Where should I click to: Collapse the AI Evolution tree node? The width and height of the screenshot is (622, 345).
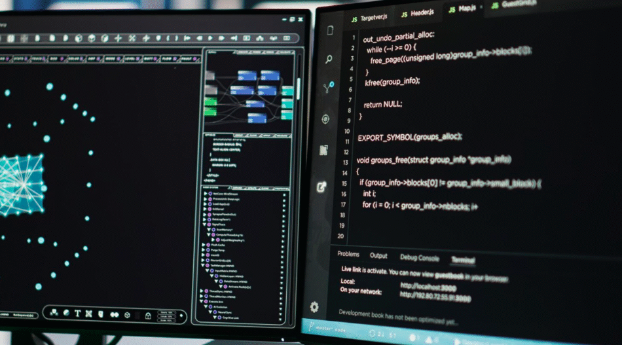(206, 306)
